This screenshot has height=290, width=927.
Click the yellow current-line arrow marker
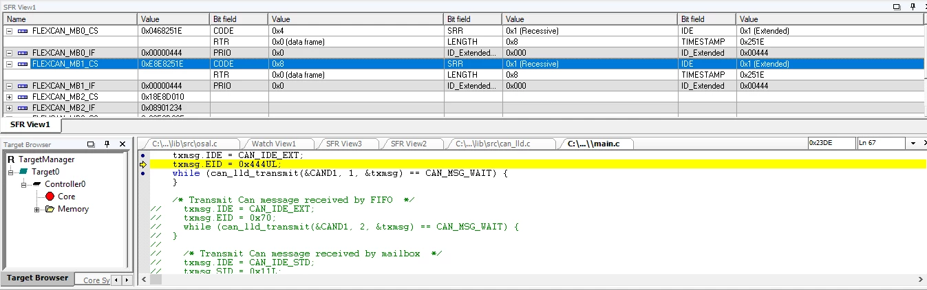[142, 164]
